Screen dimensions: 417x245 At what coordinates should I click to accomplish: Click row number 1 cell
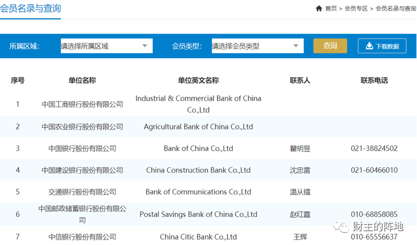[x=18, y=104]
